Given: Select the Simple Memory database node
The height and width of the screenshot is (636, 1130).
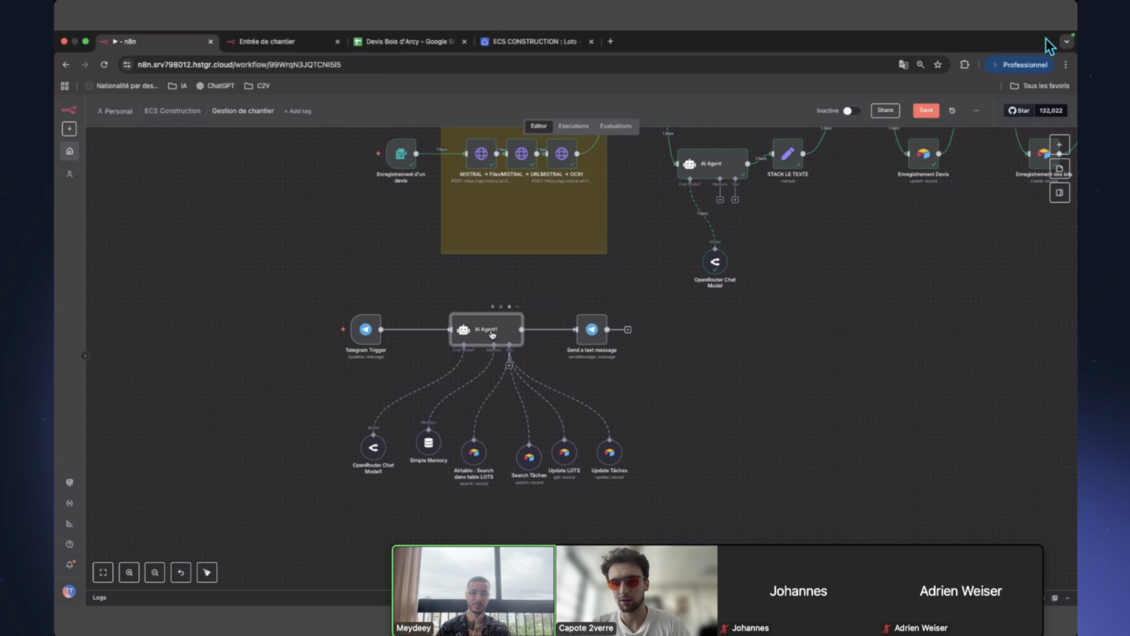Looking at the screenshot, I should click(x=428, y=442).
